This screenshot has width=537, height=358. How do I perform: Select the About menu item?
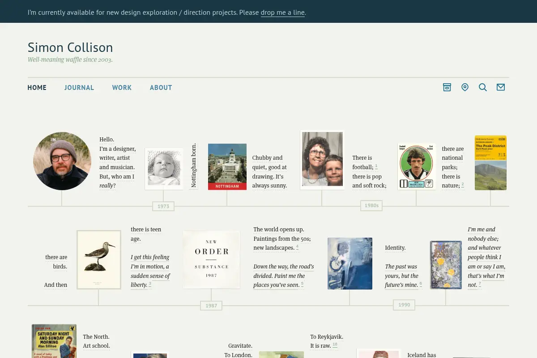[x=161, y=88]
